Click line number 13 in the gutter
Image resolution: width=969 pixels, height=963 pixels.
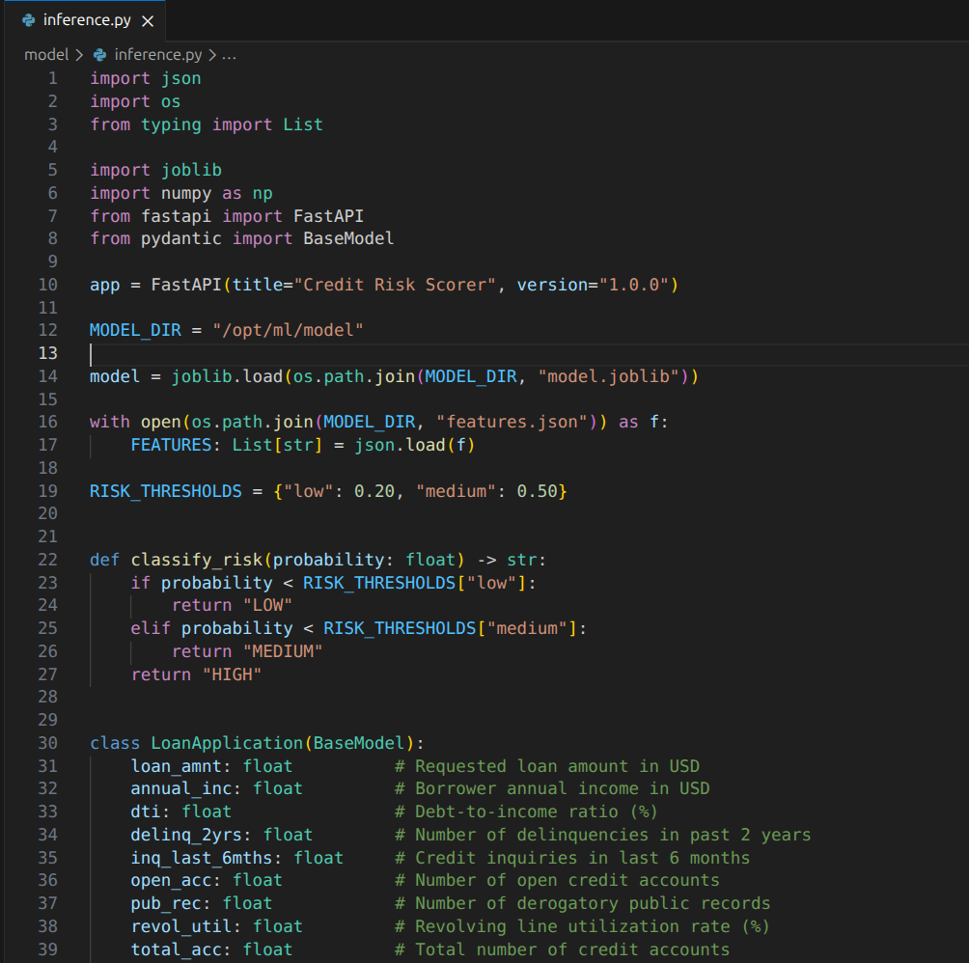pos(48,353)
